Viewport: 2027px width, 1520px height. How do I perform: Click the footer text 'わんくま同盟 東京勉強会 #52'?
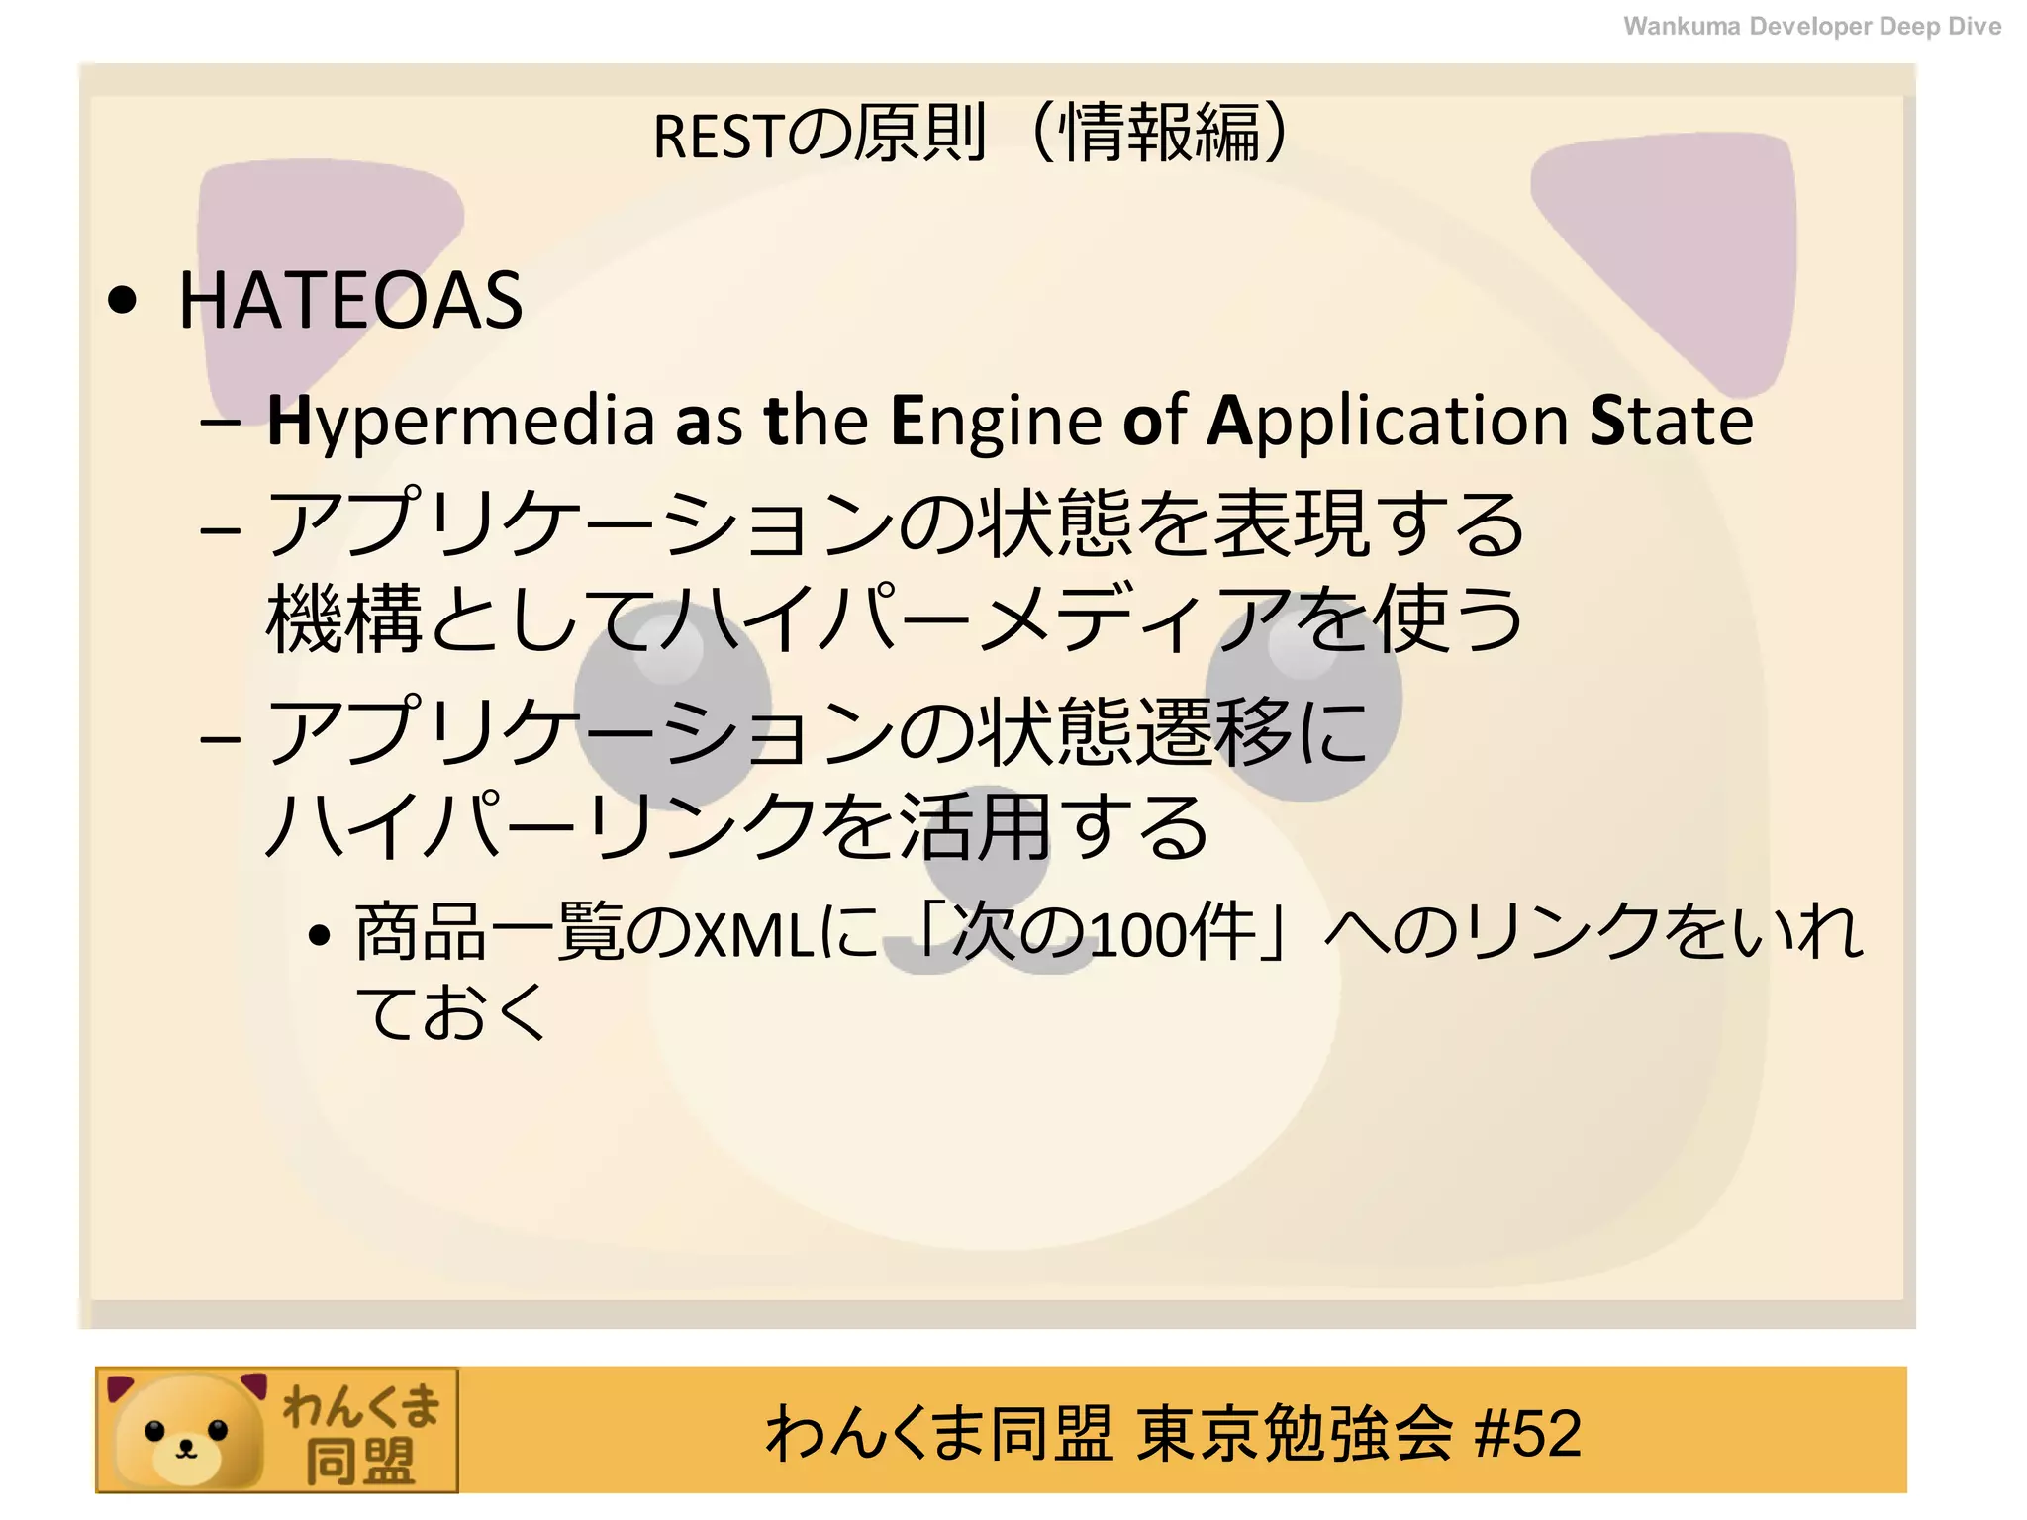1173,1433
